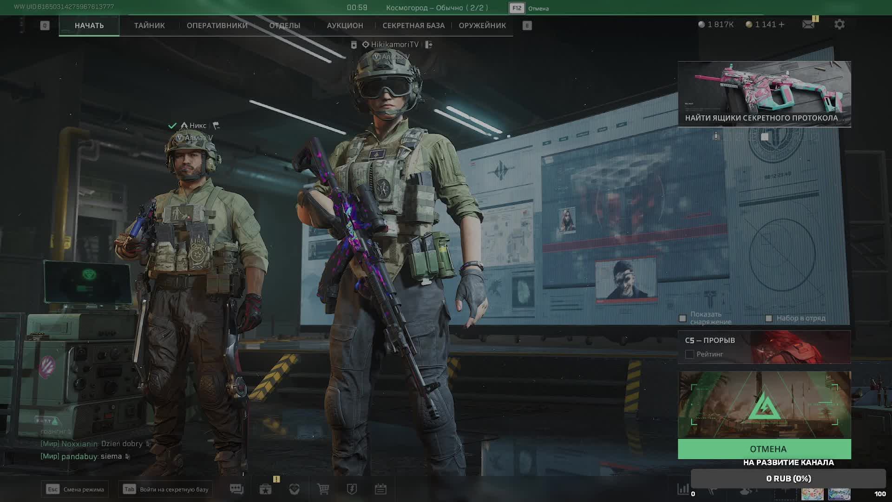892x502 pixels.
Task: Open the chat bubbles icon
Action: pyautogui.click(x=236, y=489)
